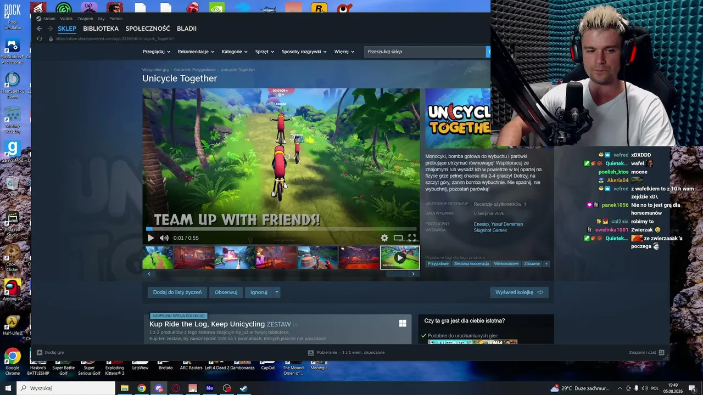Click the Wszystkie gry breadcrumb

click(x=155, y=70)
